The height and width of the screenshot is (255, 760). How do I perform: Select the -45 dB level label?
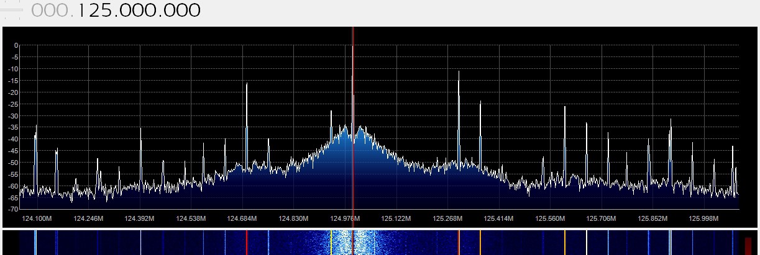(x=13, y=151)
